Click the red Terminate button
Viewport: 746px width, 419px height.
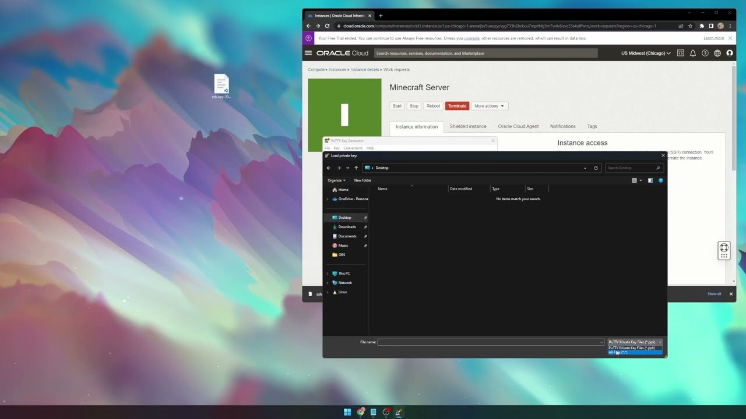tap(457, 106)
